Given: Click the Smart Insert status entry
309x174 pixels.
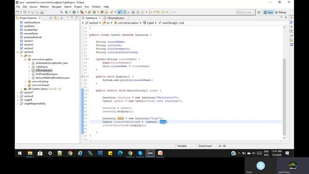Looking at the screenshot, I should point(205,146).
